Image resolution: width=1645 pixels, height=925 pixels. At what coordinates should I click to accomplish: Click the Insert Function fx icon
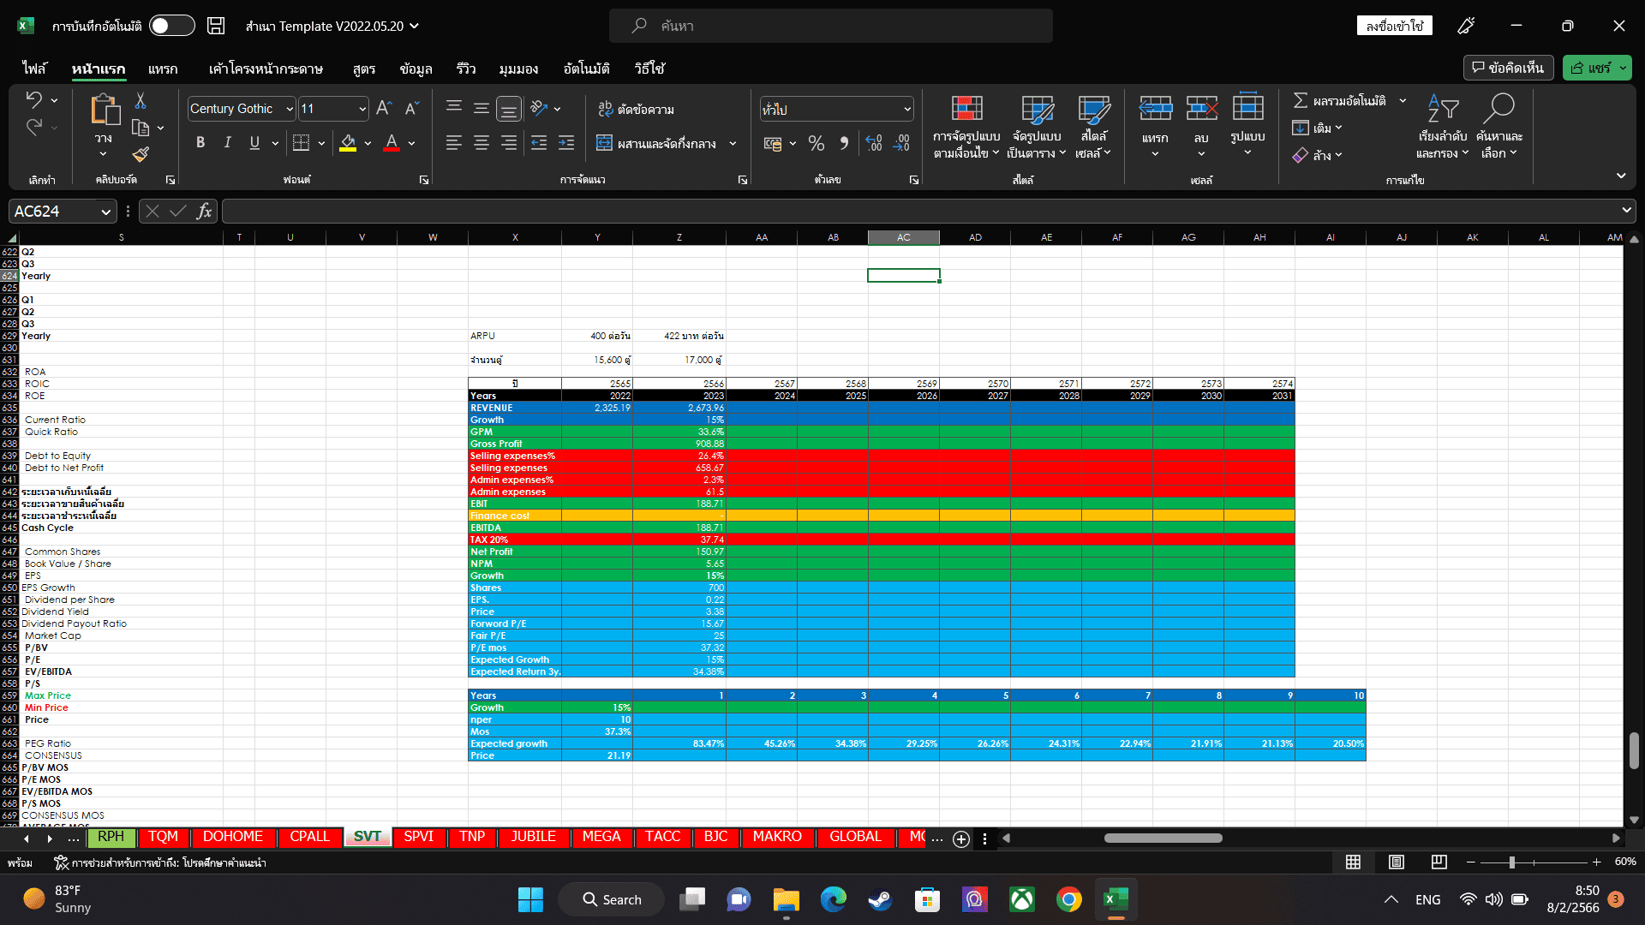click(x=204, y=211)
